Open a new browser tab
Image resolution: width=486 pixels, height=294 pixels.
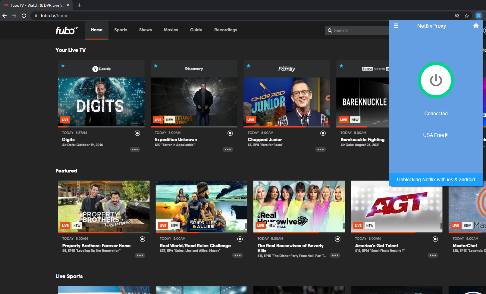point(79,5)
